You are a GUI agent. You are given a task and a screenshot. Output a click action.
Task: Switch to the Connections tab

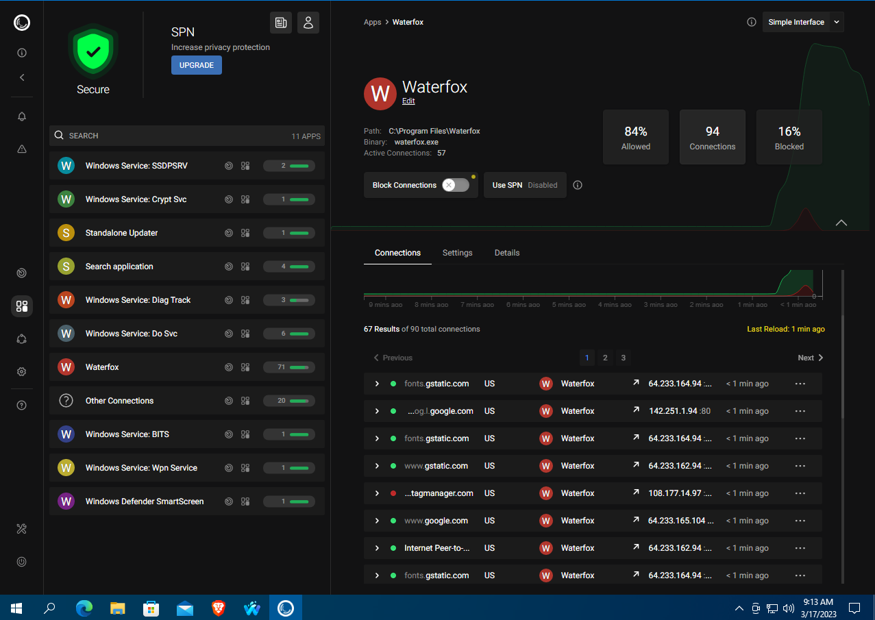coord(397,253)
